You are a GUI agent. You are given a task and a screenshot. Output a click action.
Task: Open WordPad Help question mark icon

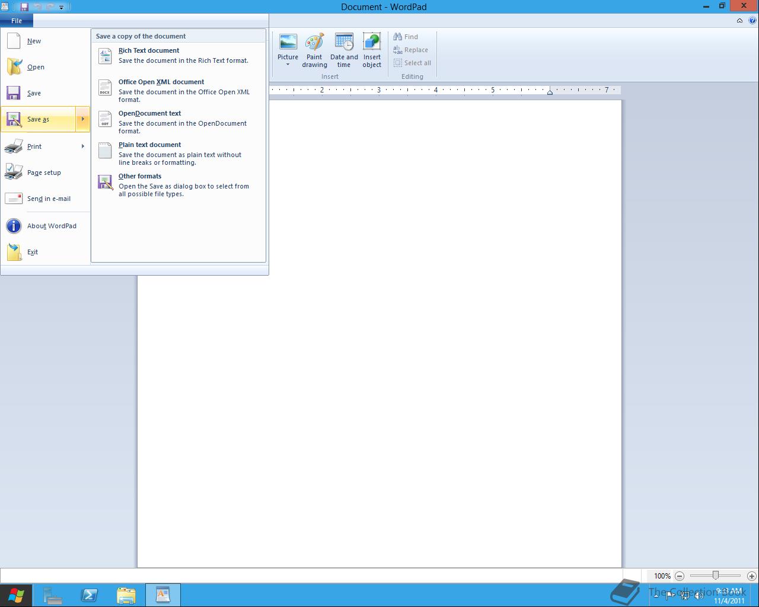tap(752, 20)
